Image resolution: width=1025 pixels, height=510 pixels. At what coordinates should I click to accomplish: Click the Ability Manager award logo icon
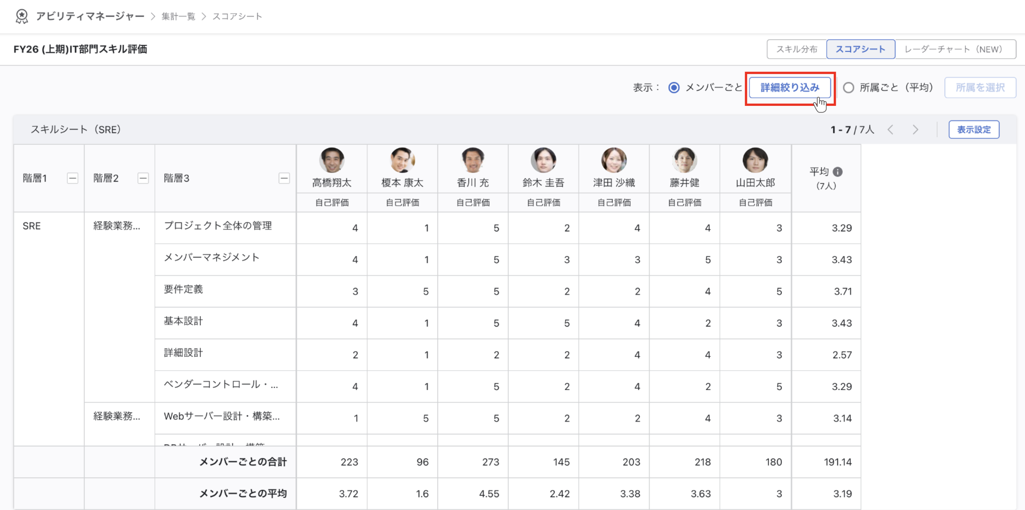22,16
